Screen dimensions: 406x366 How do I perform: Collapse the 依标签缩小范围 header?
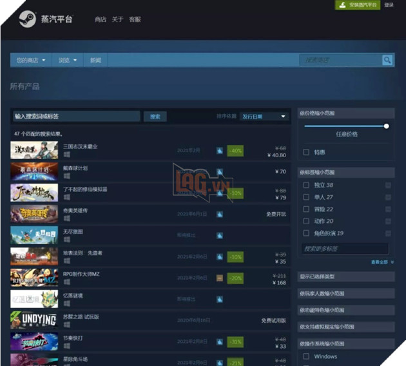point(346,173)
